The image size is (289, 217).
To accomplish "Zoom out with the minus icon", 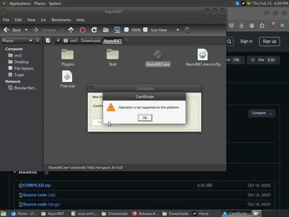I will pos(126,30).
